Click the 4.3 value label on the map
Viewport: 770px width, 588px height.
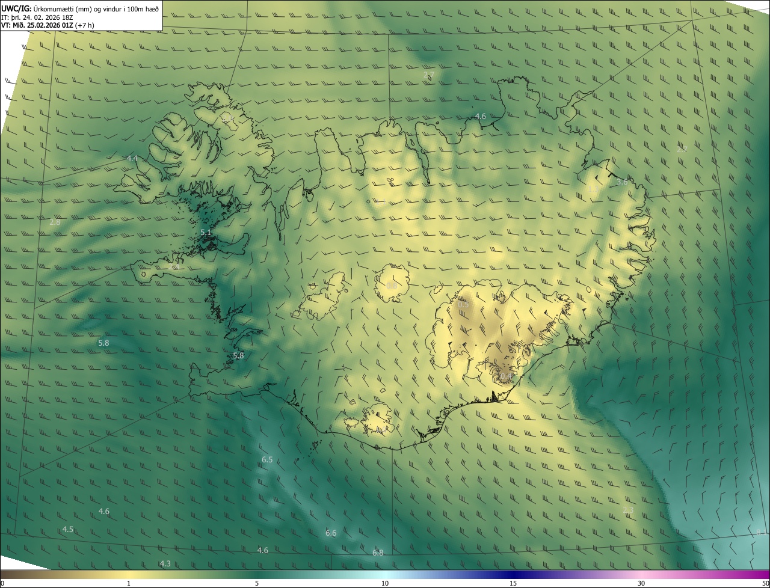(x=165, y=564)
